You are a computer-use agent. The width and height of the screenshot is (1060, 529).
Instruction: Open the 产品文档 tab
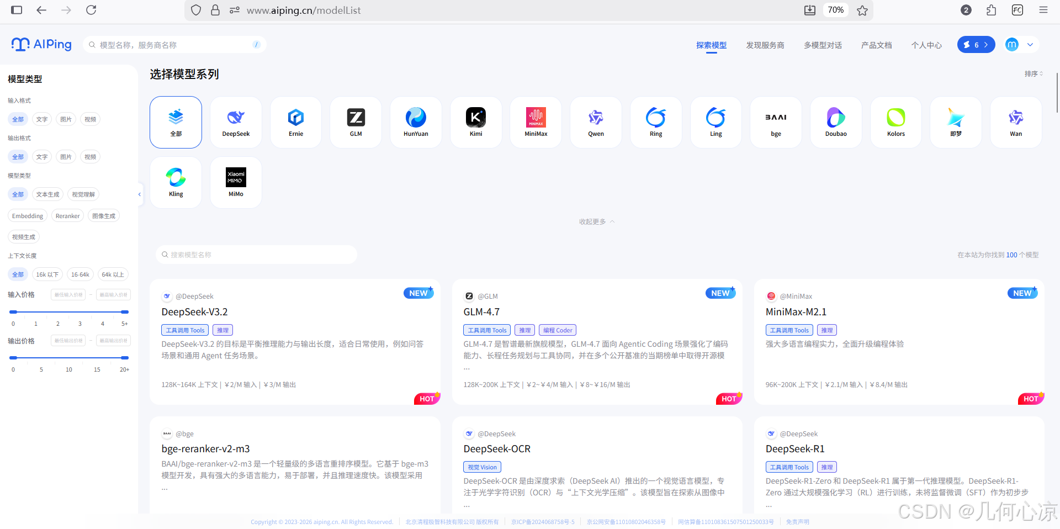pyautogui.click(x=877, y=45)
